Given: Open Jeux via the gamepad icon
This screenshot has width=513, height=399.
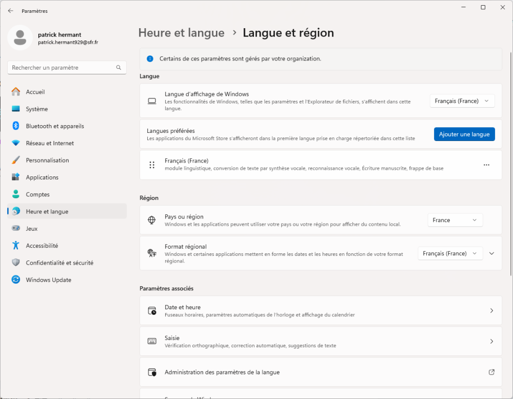Looking at the screenshot, I should point(16,229).
